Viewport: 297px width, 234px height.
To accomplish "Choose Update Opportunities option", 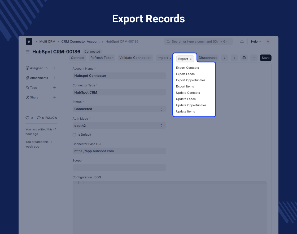I will coord(191,105).
